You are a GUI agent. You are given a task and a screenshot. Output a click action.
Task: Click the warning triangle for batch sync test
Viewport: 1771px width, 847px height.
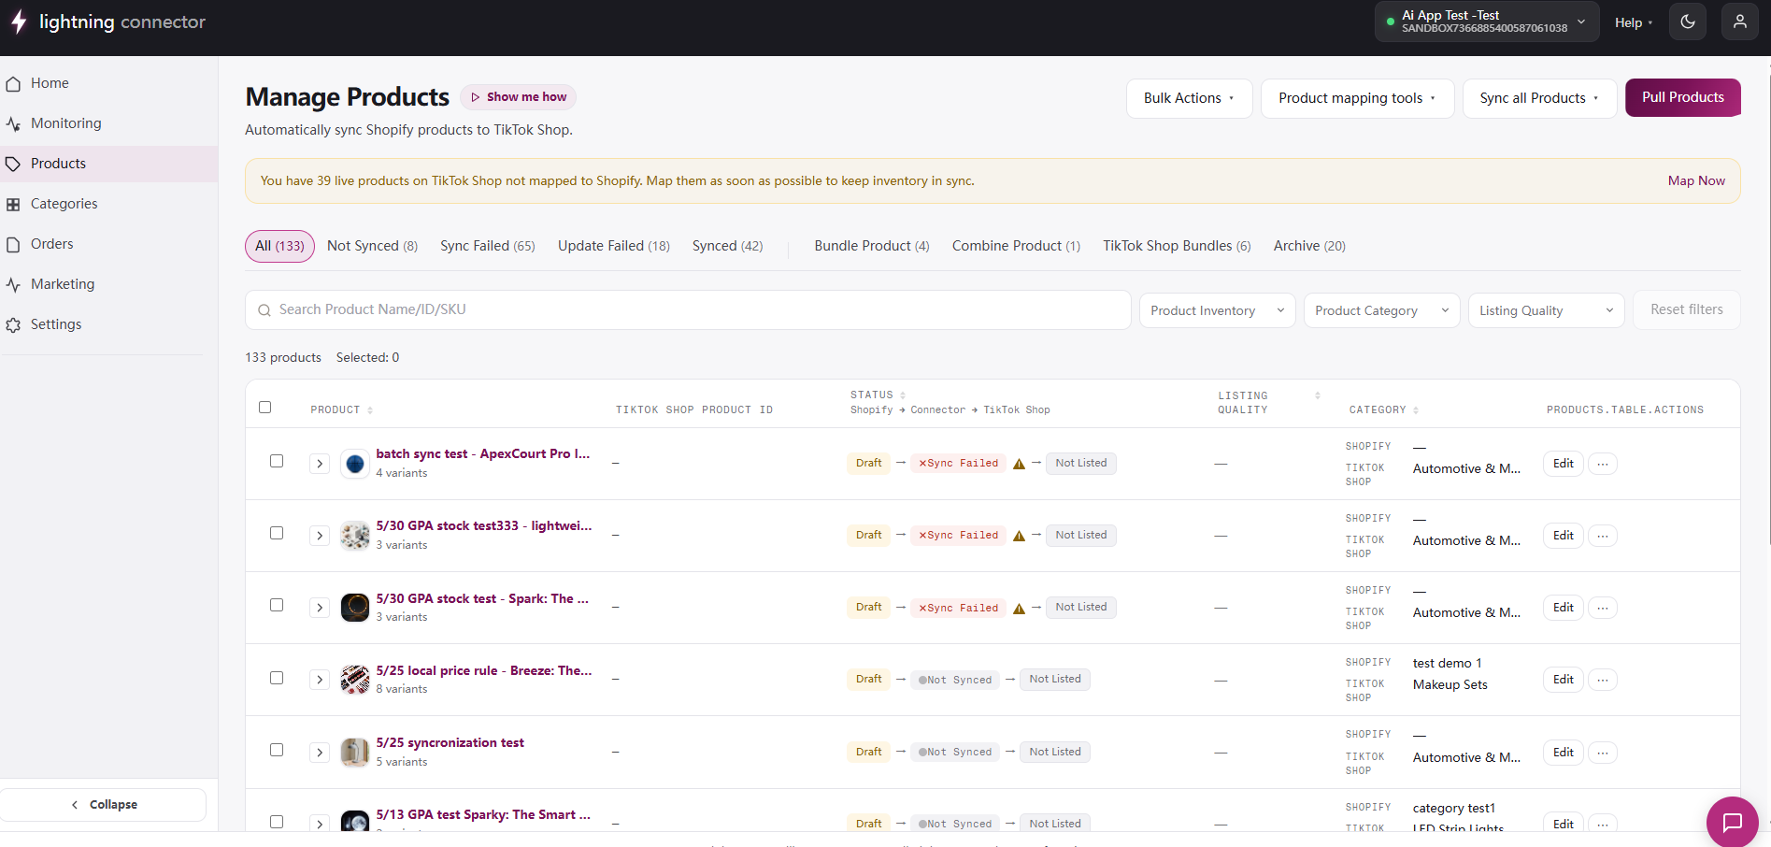click(1019, 464)
